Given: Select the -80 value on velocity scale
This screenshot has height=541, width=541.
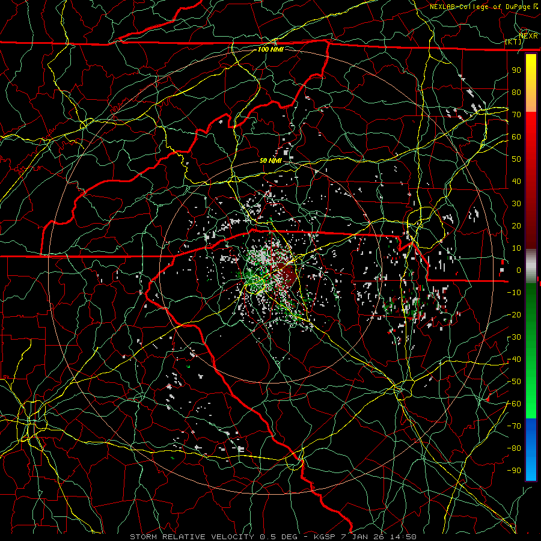Looking at the screenshot, I should 514,448.
